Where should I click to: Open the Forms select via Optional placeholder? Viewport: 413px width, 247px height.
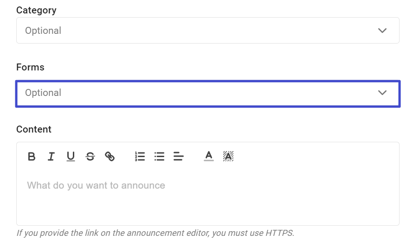pos(43,93)
